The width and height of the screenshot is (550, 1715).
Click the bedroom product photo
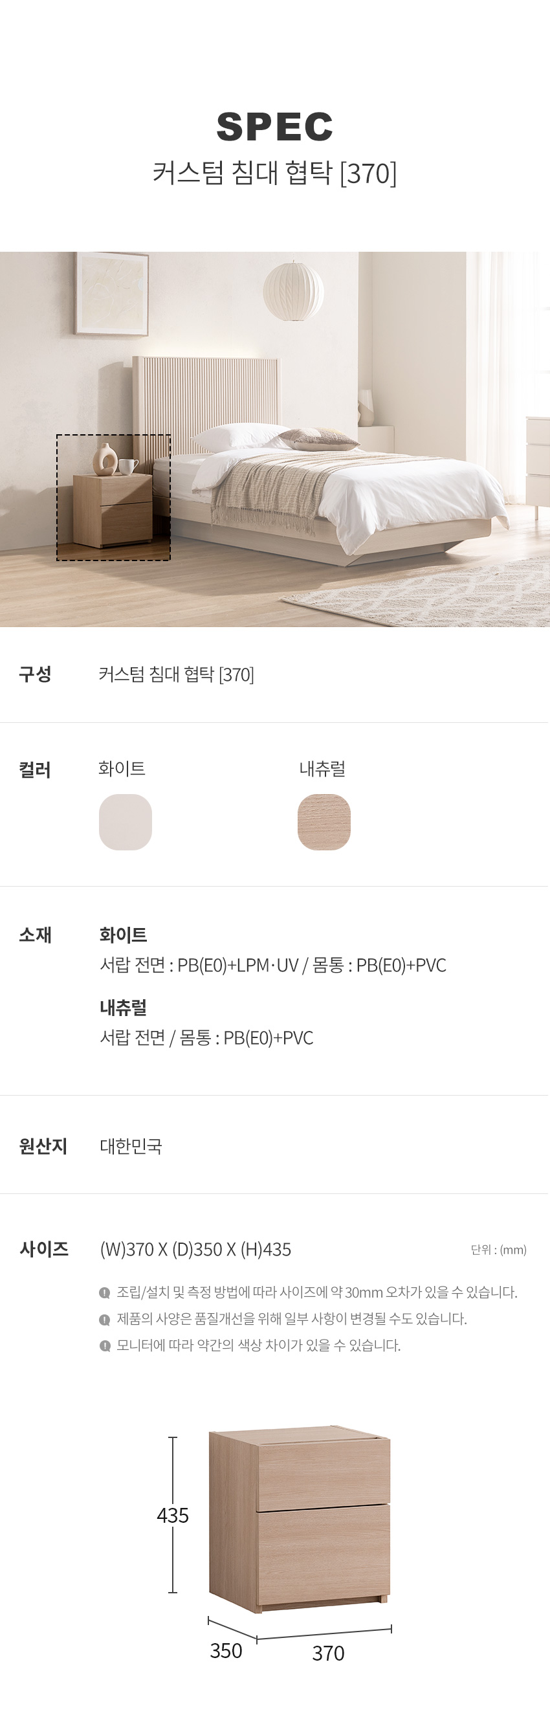click(275, 439)
